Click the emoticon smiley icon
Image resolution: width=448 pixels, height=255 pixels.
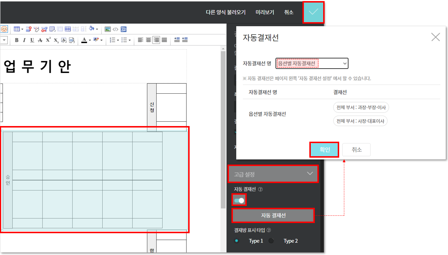click(x=4, y=29)
